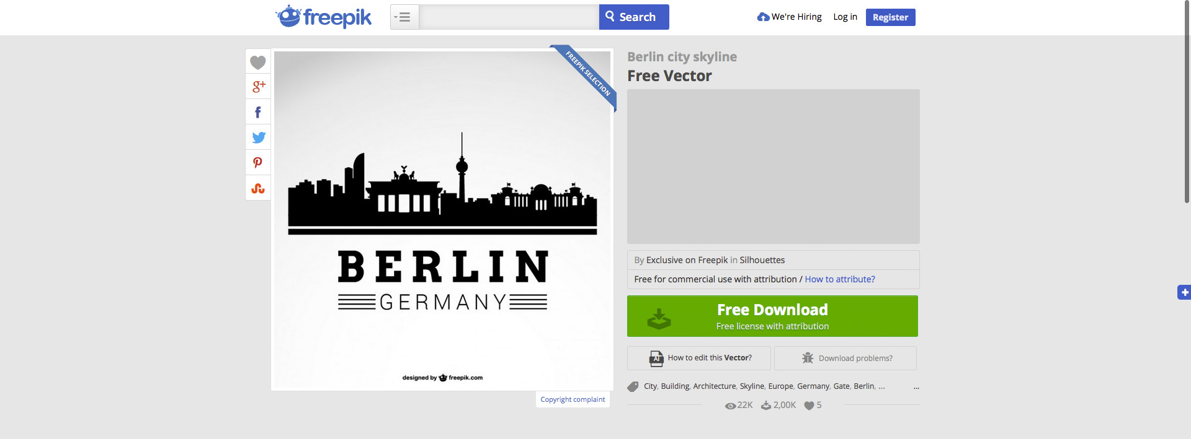Share via StumbleUpon icon

click(x=258, y=188)
